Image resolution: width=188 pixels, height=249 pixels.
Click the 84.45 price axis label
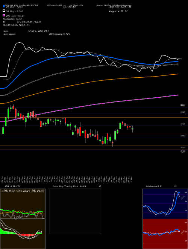(x=183, y=124)
